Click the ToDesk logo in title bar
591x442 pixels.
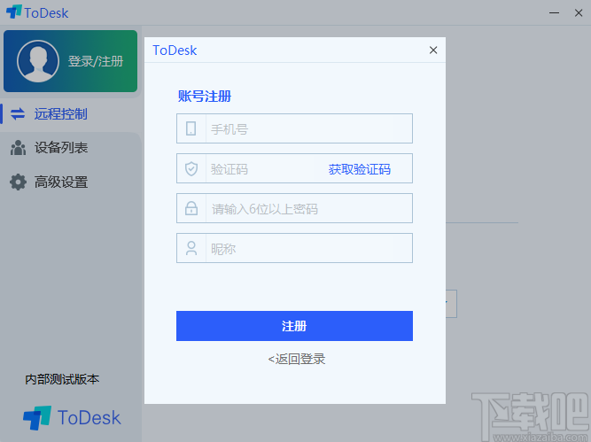point(37,12)
